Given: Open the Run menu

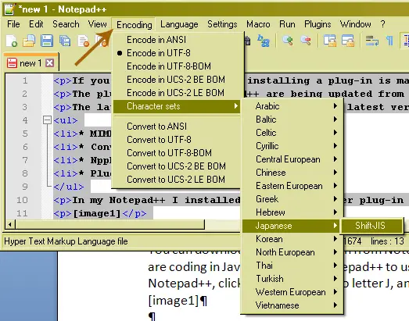Looking at the screenshot, I should tap(287, 24).
